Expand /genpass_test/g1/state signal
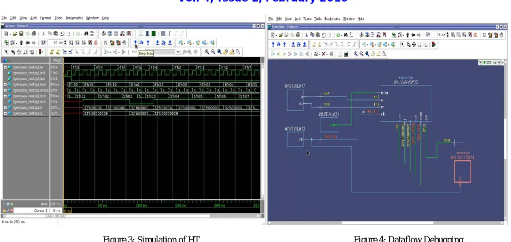Image resolution: width=511 pixels, height=242 pixels. (x=5, y=90)
